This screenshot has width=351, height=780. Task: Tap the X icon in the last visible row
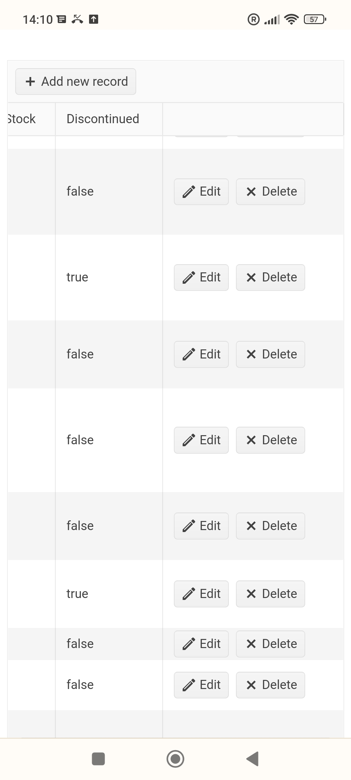[x=251, y=685]
